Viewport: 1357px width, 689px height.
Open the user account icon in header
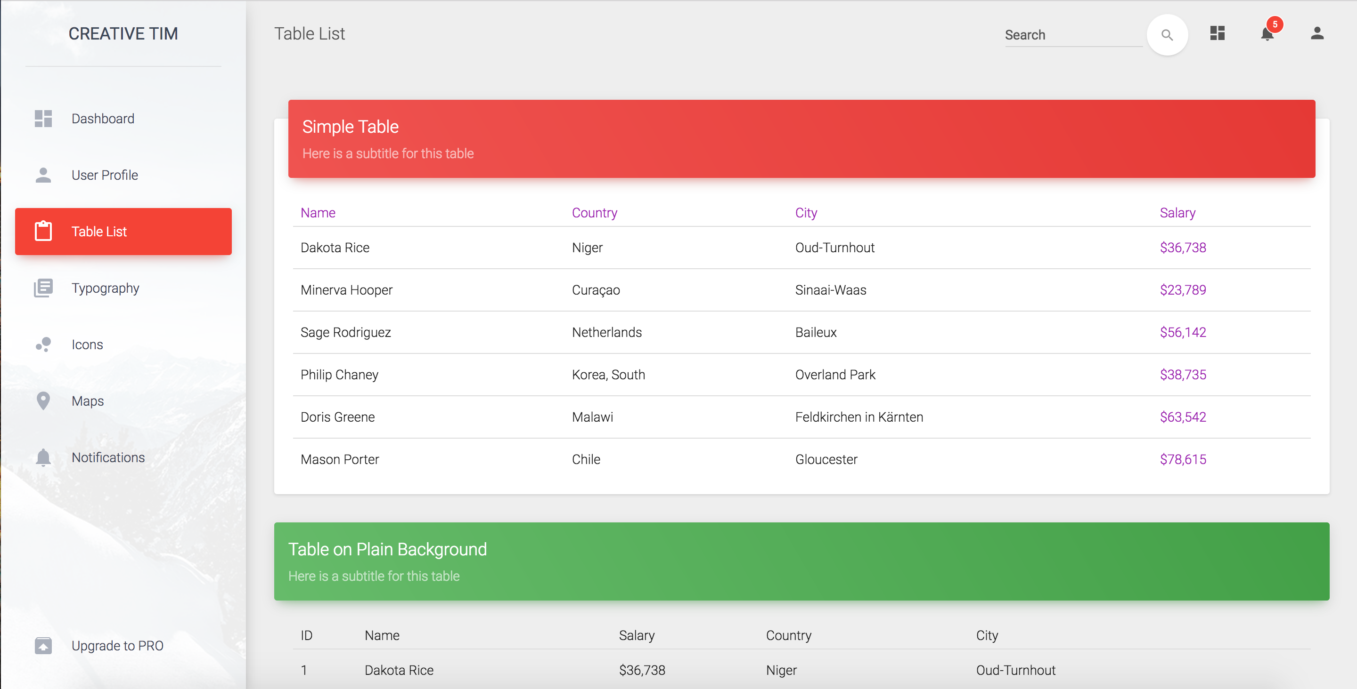pos(1317,34)
